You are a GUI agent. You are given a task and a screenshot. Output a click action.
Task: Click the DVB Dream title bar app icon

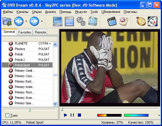pos(4,5)
